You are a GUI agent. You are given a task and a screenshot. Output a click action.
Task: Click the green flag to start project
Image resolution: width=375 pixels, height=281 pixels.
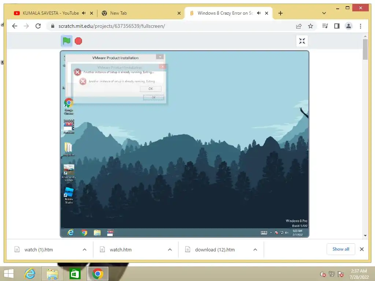pyautogui.click(x=67, y=41)
